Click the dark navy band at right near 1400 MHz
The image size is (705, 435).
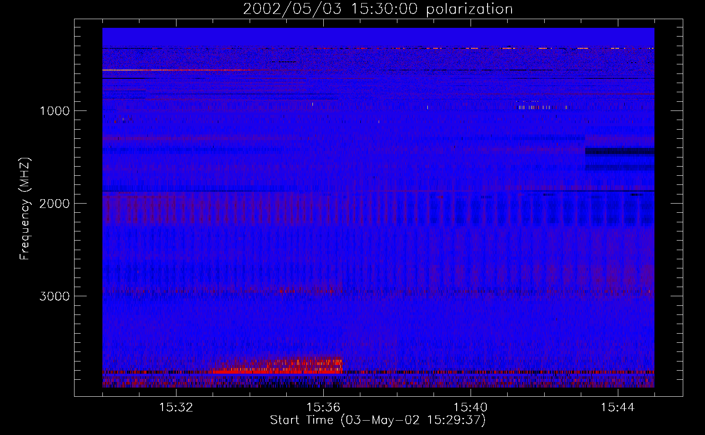(x=620, y=151)
